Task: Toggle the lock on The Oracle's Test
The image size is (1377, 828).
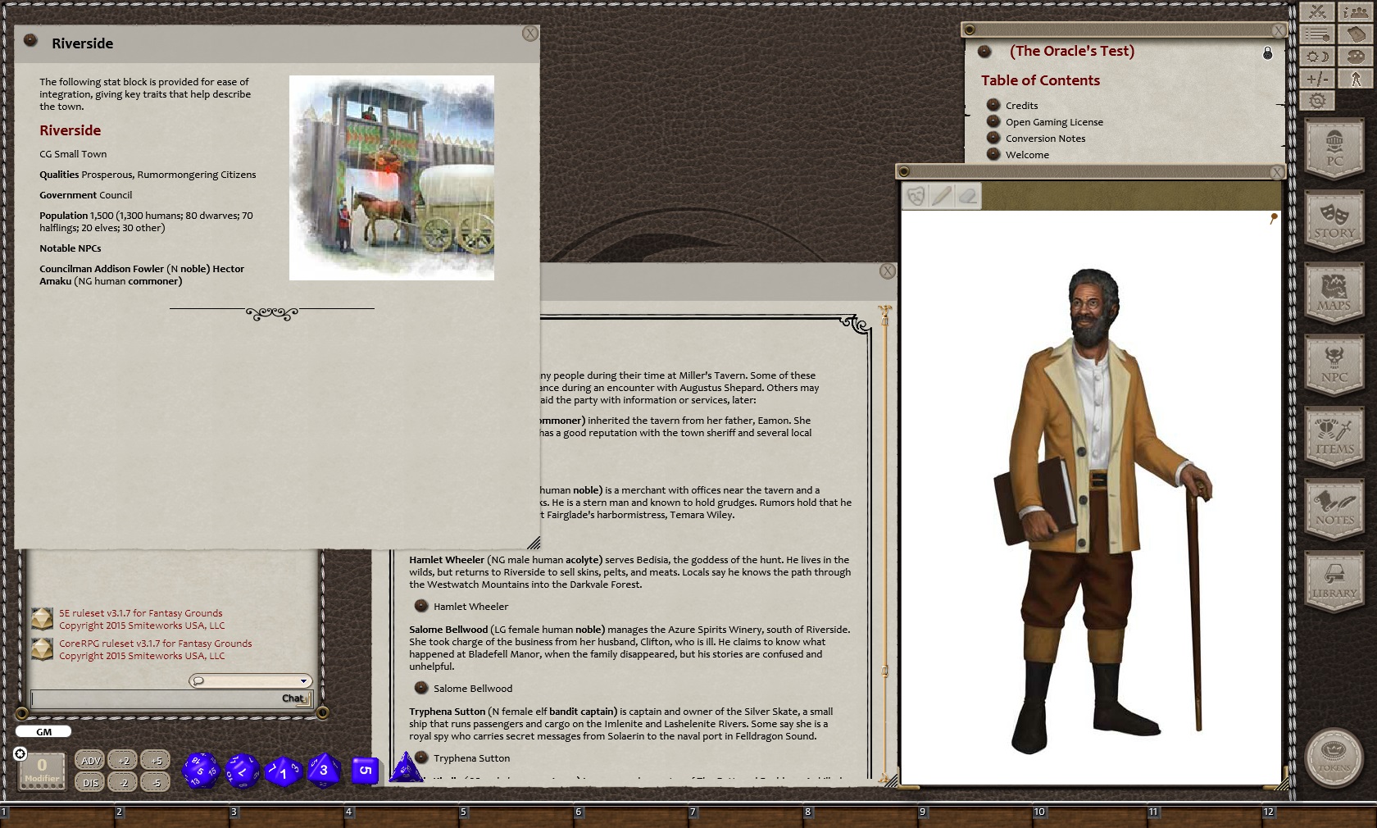Action: click(x=1267, y=53)
